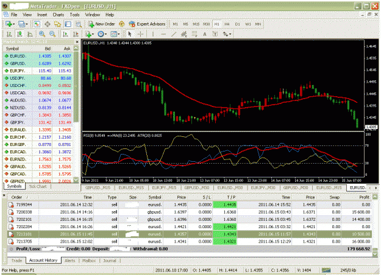Open the New Chart toolbar icon
This screenshot has height=275, width=381.
pos(9,24)
